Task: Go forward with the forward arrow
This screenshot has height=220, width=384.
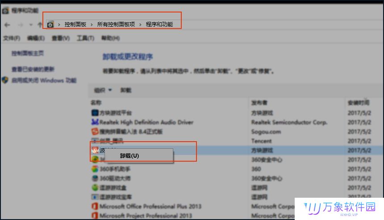Action: (21, 24)
